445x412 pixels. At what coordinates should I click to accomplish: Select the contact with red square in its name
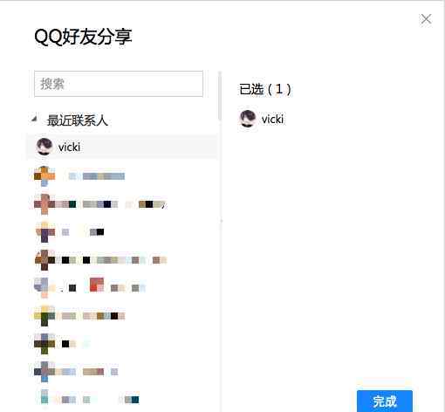click(122, 288)
